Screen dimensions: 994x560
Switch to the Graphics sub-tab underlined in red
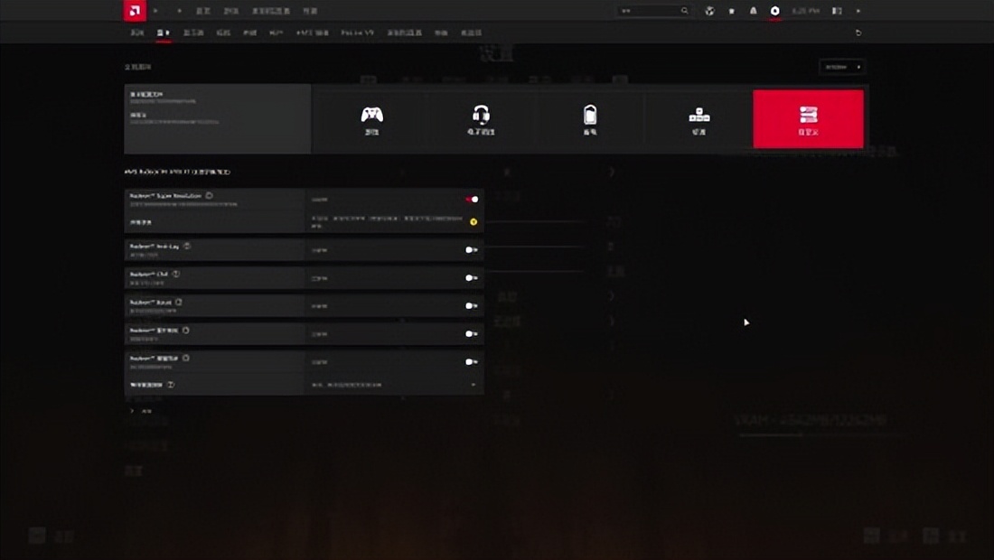tap(164, 33)
